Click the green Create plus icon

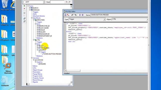[x=24, y=6]
